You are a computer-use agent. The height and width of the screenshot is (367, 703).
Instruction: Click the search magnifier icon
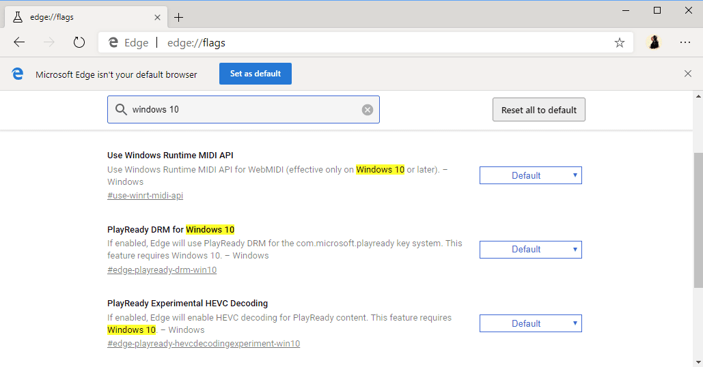(121, 109)
